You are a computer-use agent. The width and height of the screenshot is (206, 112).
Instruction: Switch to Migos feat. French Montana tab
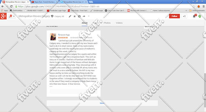click(44, 2)
